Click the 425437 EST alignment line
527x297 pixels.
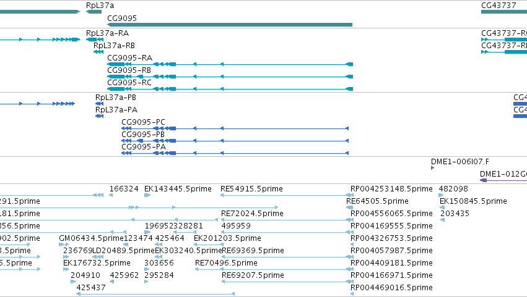click(x=155, y=294)
